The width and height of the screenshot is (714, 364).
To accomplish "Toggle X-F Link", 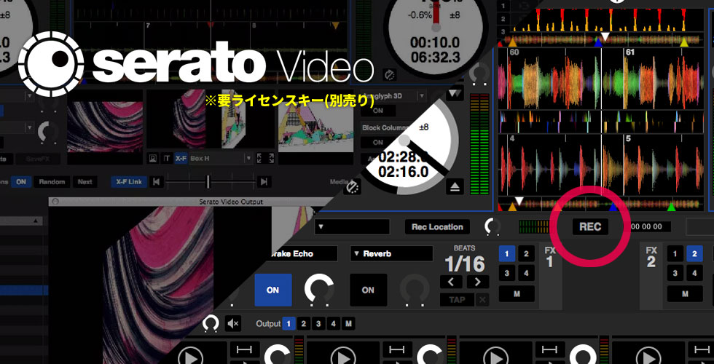I will 128,182.
